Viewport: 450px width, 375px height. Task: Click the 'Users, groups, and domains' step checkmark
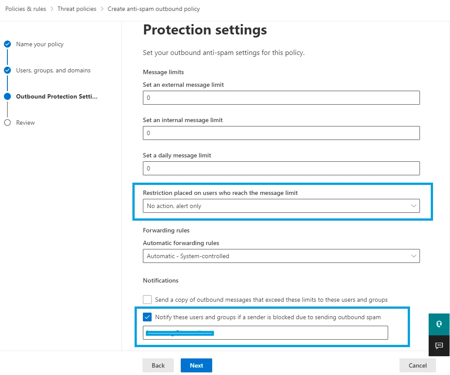click(x=7, y=70)
